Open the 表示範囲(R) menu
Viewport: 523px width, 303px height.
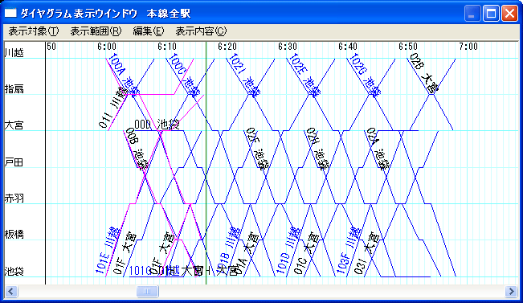point(96,31)
